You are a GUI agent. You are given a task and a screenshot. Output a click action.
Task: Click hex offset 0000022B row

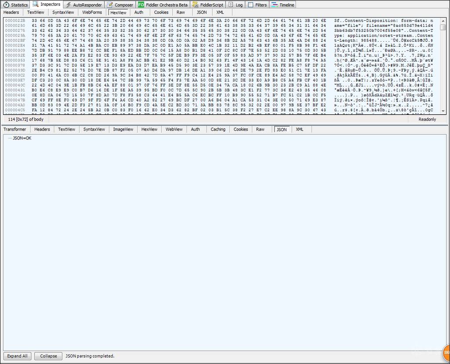point(15,21)
